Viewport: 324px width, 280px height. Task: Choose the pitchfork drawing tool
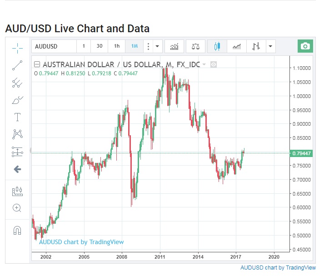(x=17, y=83)
